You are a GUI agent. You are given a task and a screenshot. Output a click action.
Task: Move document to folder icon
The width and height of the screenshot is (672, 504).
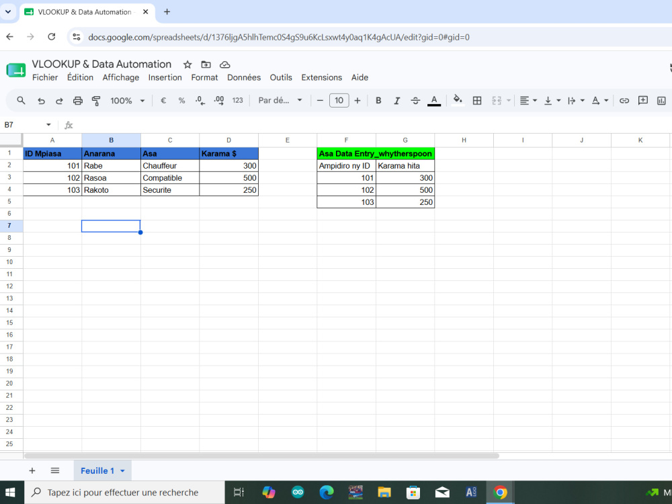click(206, 65)
